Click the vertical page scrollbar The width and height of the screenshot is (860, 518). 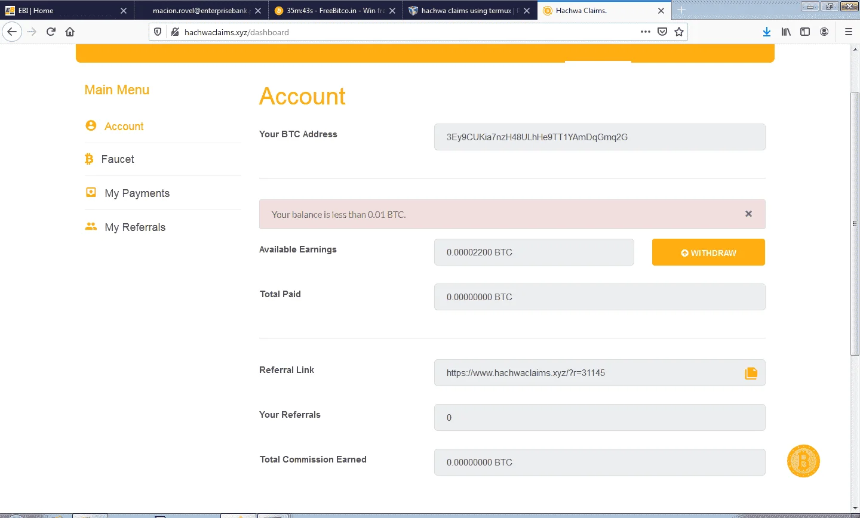[855, 224]
